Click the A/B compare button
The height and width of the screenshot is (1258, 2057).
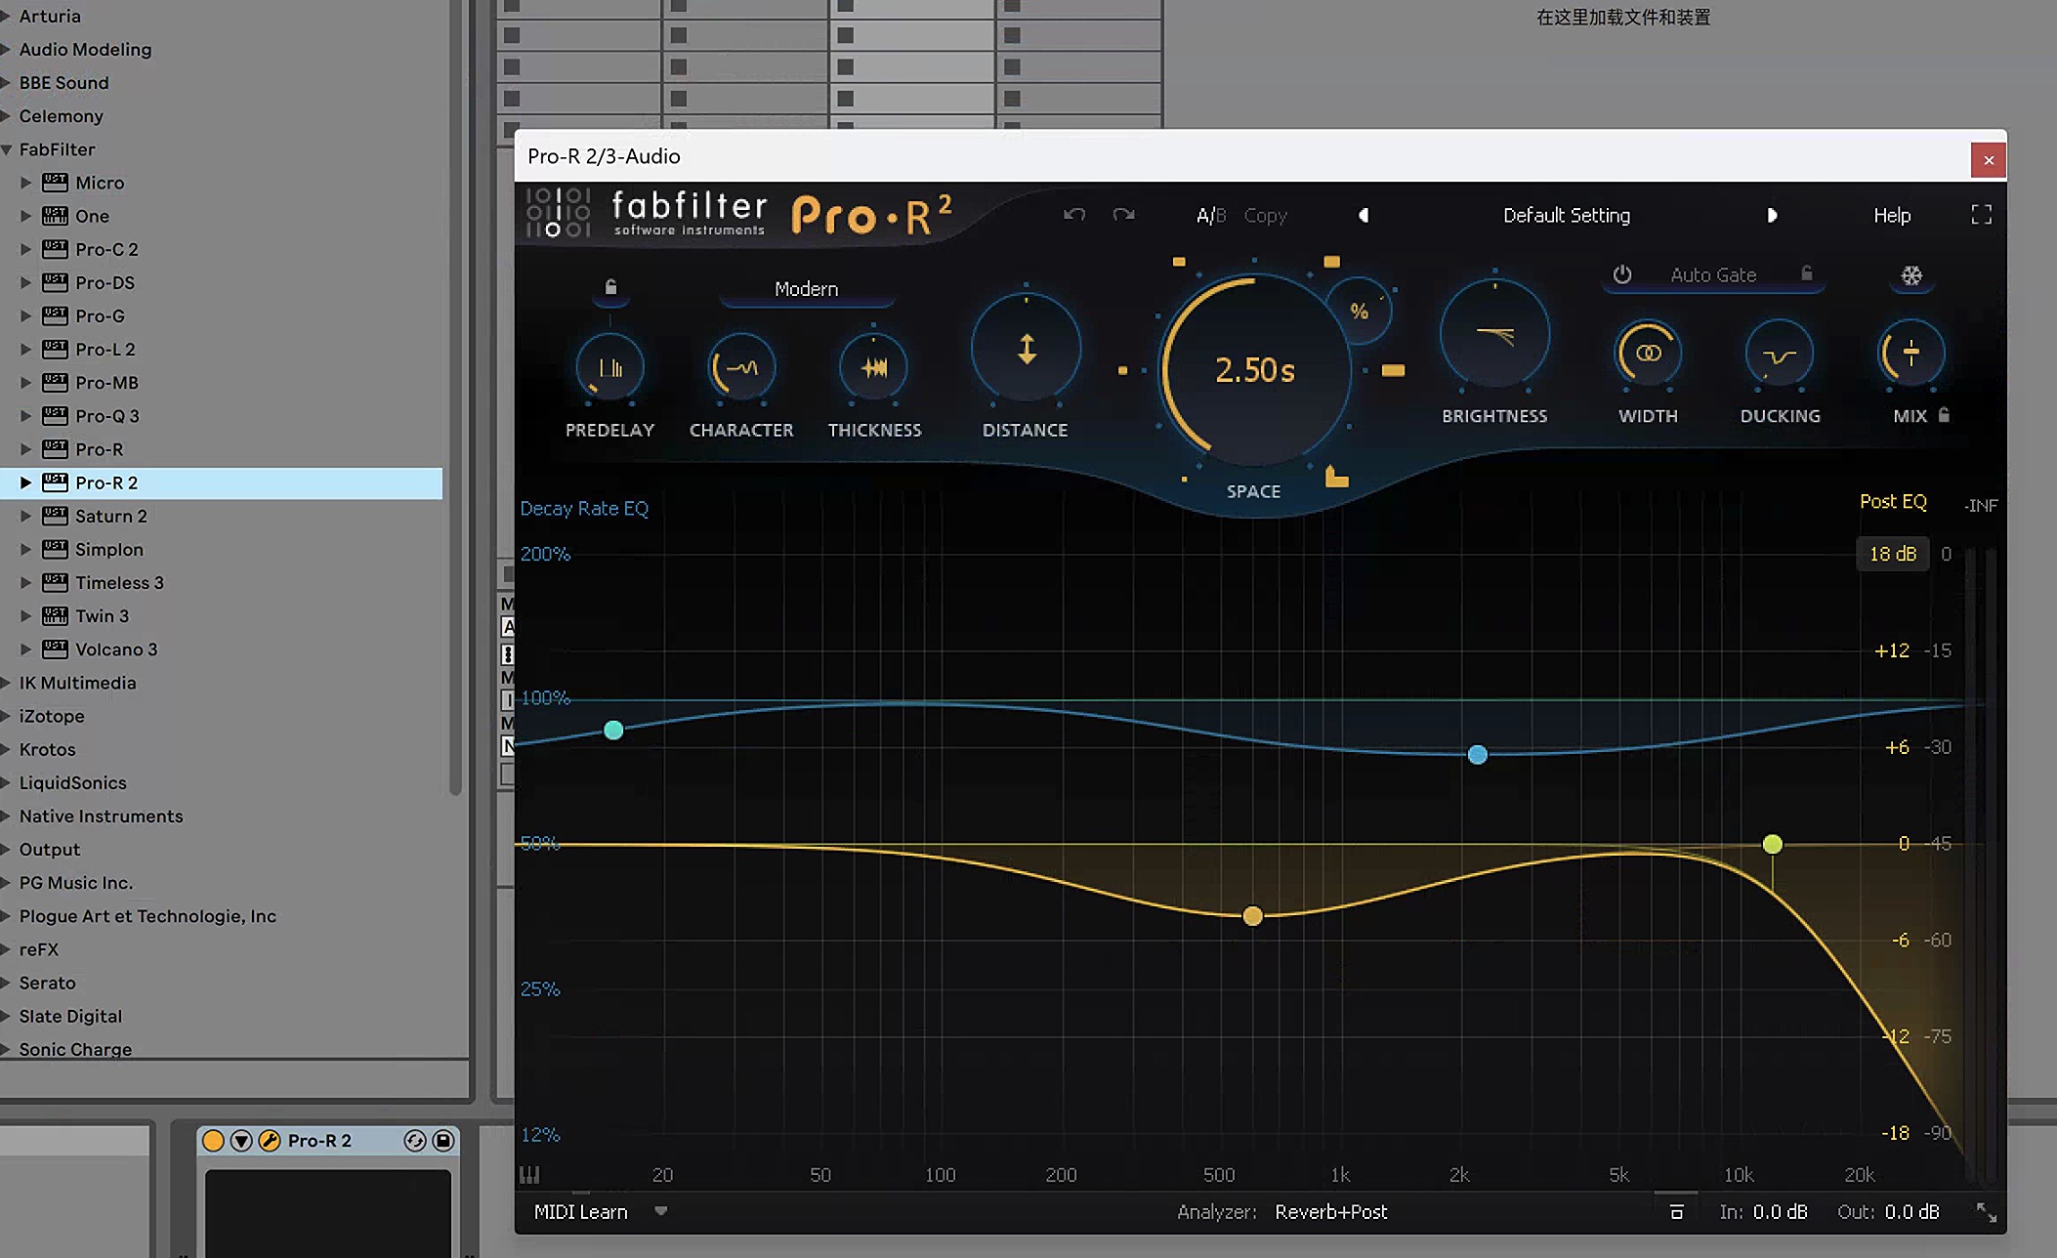[1210, 215]
